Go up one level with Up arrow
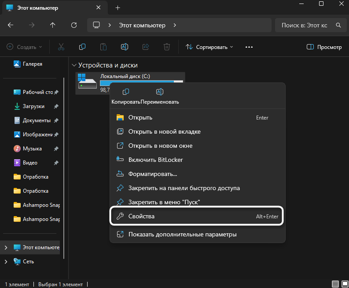349x288 pixels. [x=53, y=25]
